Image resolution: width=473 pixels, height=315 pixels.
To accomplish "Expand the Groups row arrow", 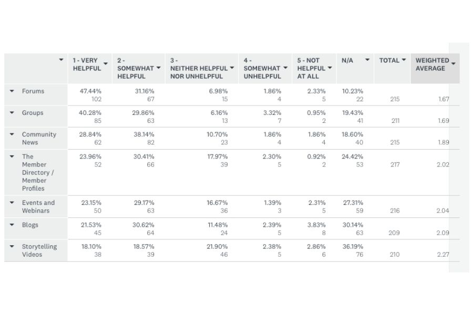I will (x=12, y=112).
